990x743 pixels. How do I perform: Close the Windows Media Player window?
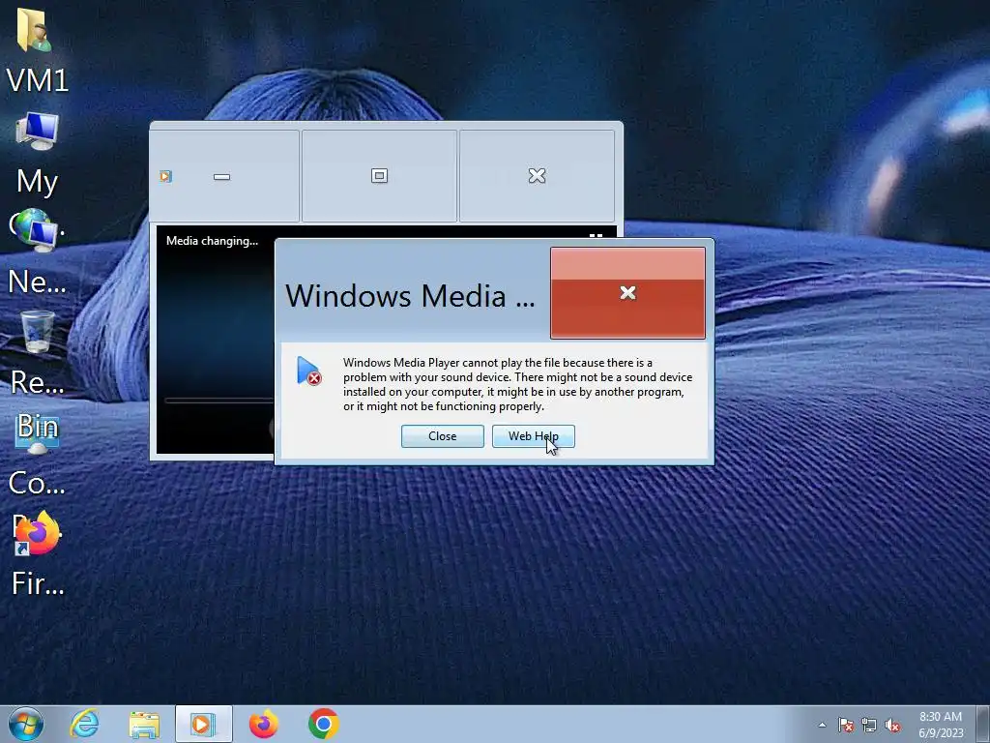[537, 176]
